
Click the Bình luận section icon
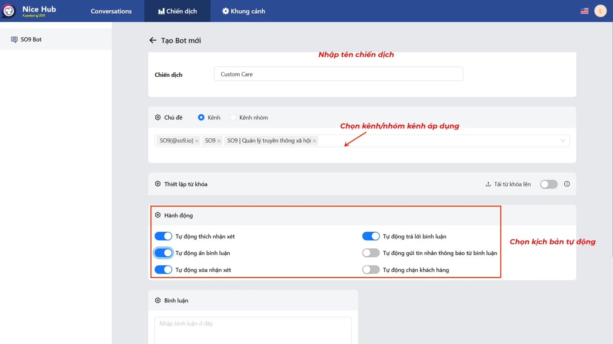[x=158, y=300]
